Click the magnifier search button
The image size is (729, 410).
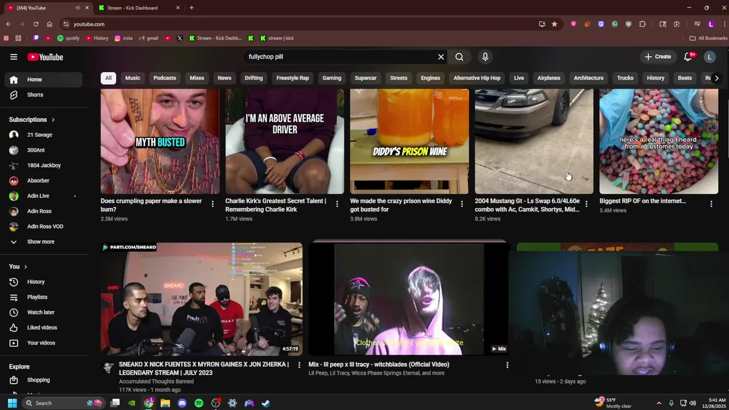pyautogui.click(x=459, y=57)
